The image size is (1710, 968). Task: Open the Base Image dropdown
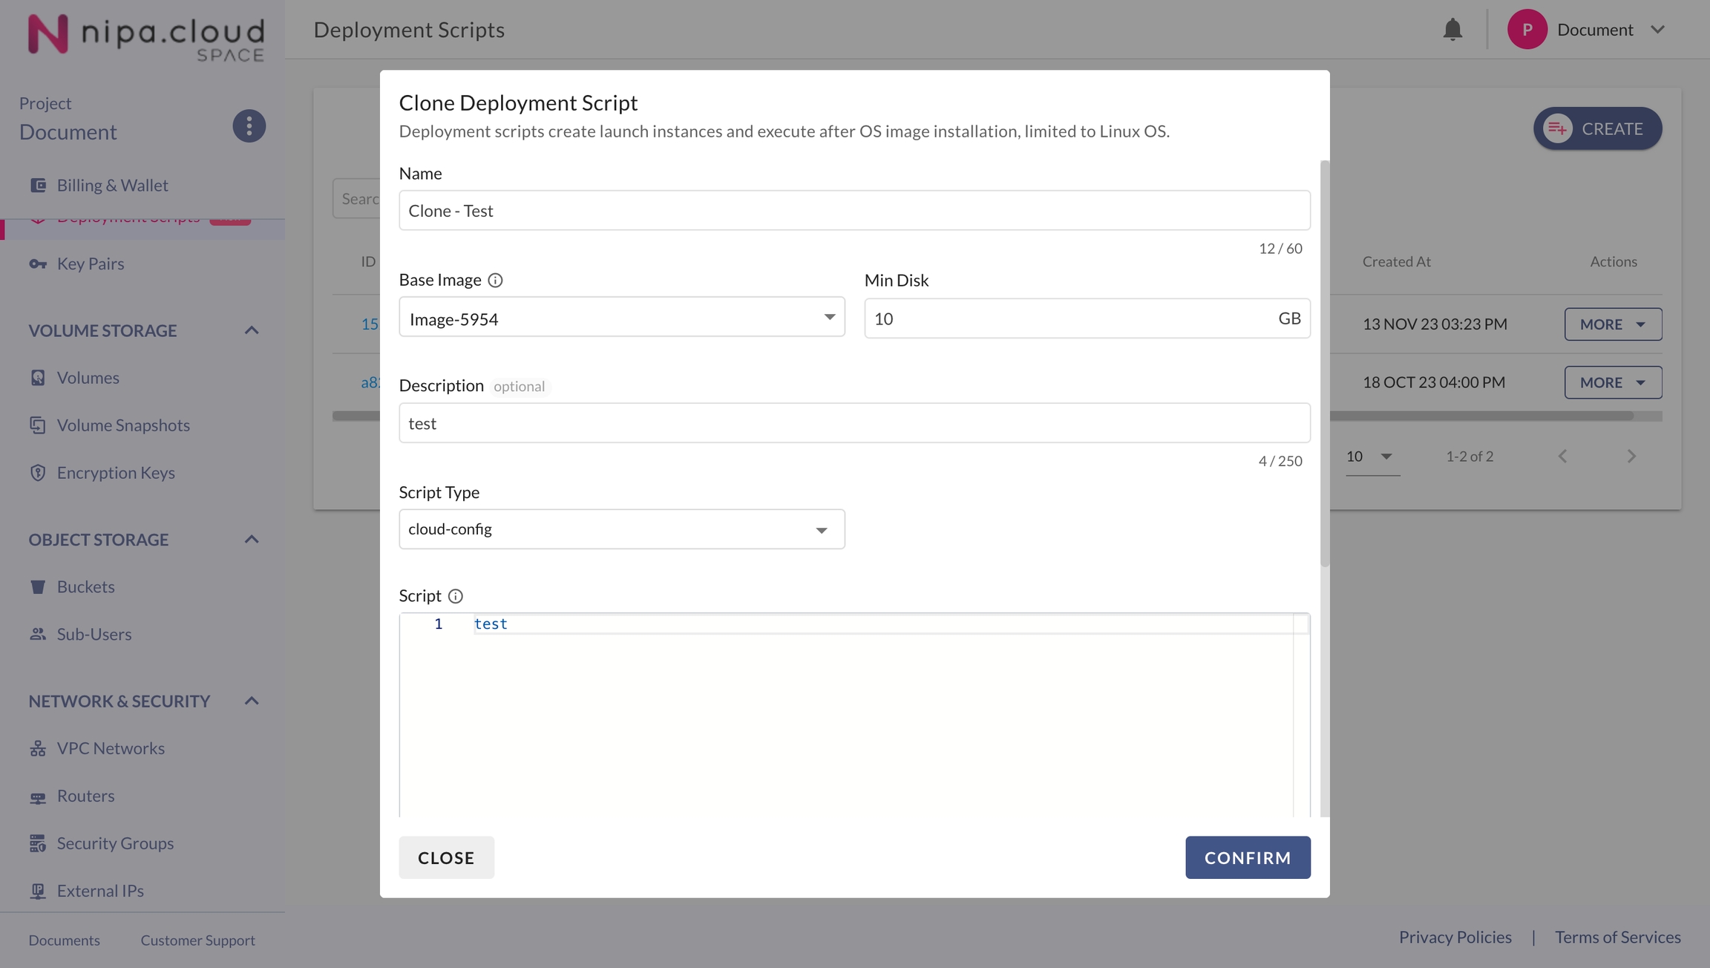(621, 318)
